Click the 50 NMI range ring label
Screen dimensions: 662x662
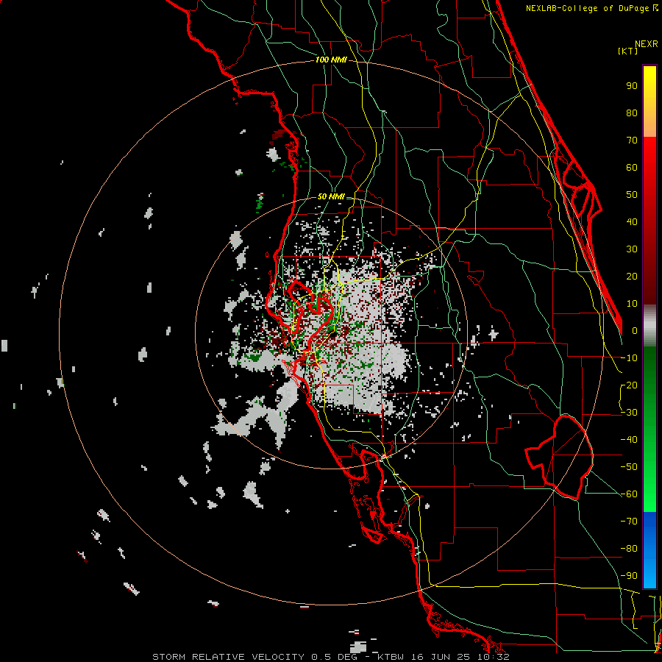point(331,196)
